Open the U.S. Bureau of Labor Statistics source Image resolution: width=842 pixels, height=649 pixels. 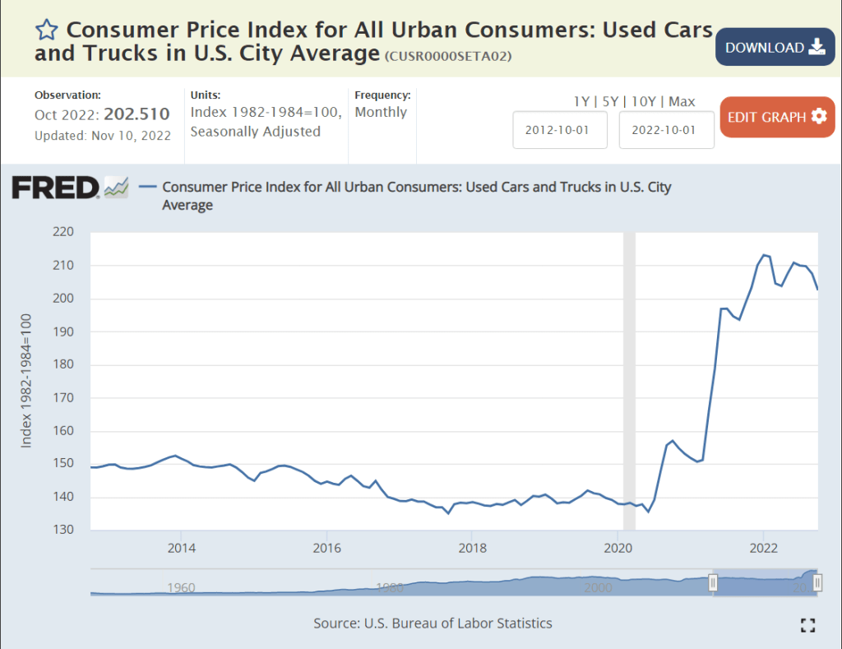[458, 623]
